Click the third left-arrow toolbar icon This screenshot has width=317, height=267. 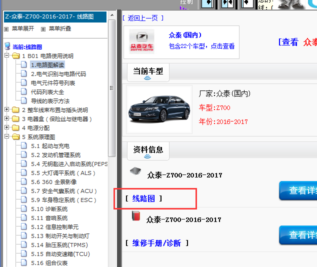pos(247,4)
